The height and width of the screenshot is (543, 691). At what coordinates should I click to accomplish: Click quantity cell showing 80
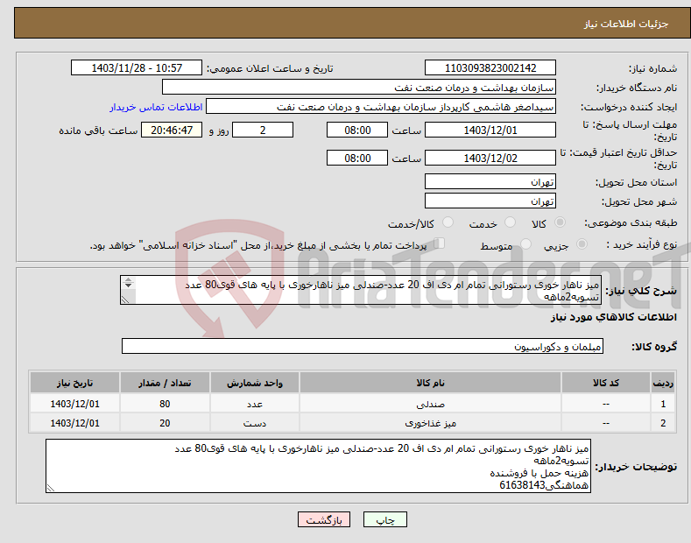pos(165,403)
